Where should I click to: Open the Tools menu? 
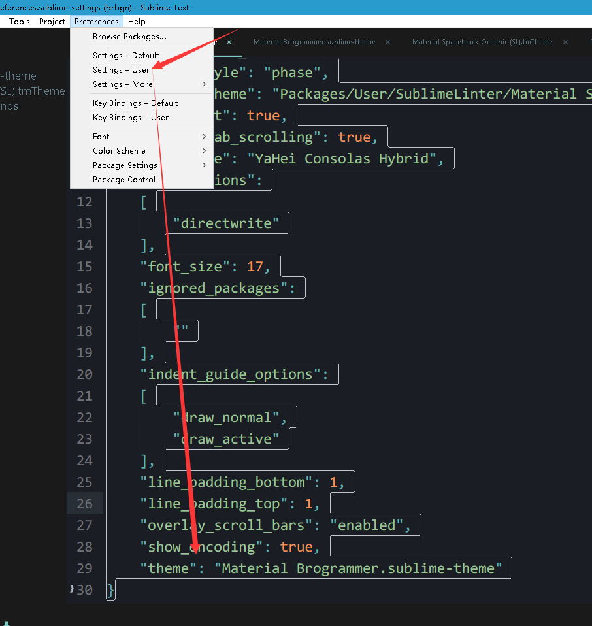pos(19,21)
